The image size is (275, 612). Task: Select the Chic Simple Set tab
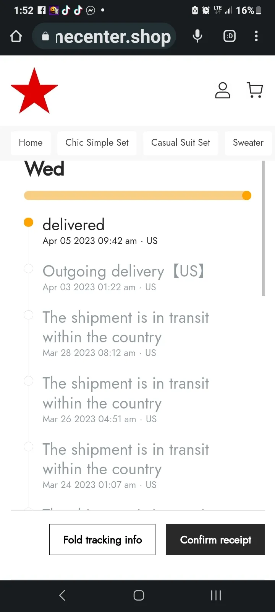point(97,143)
